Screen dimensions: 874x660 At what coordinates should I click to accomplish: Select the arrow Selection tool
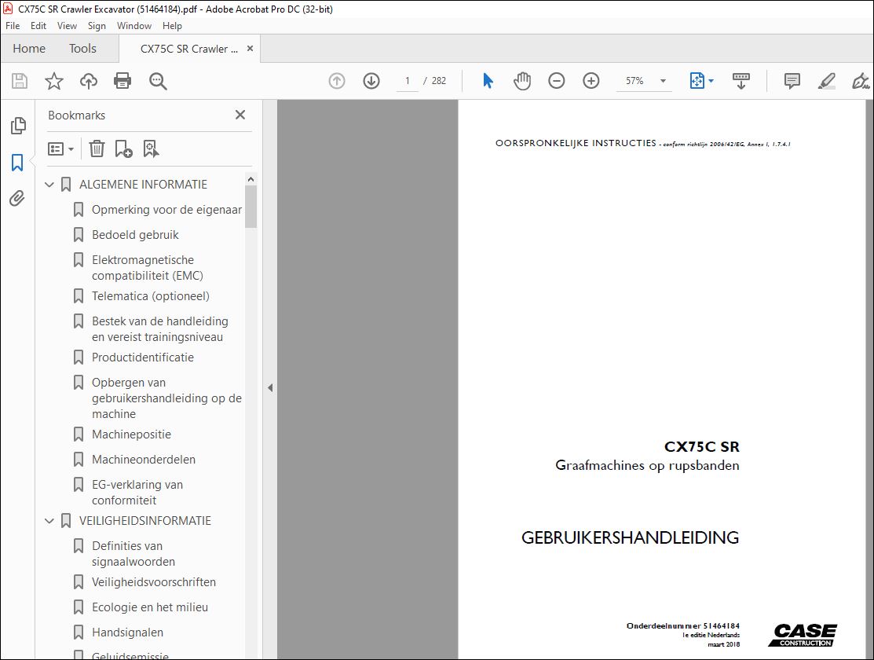coord(488,81)
